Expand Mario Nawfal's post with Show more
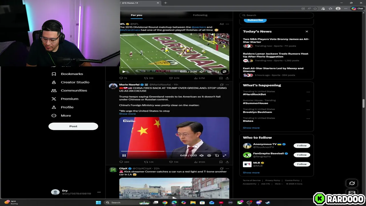This screenshot has width=366, height=206. [x=128, y=114]
